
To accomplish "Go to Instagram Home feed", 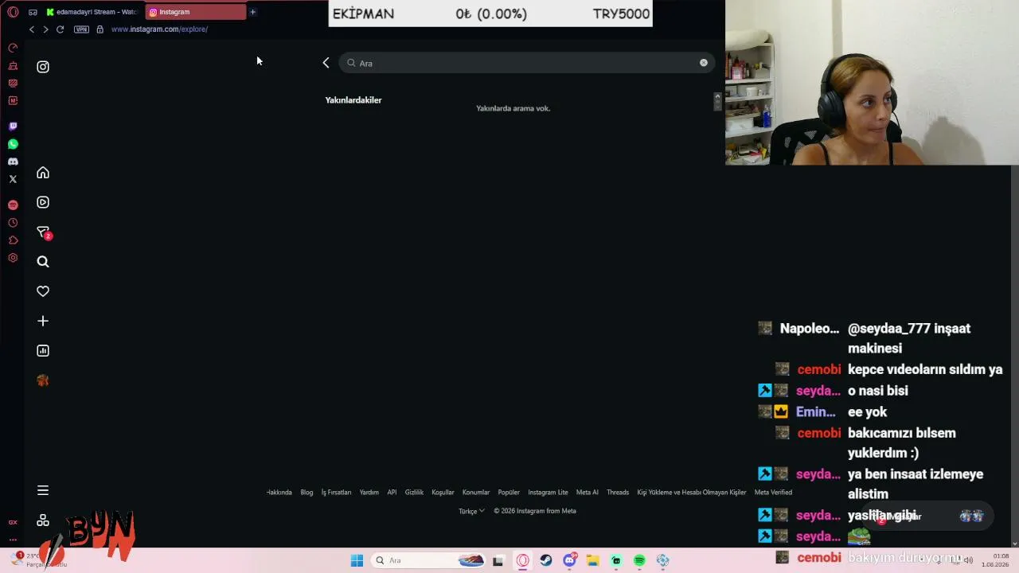I will tap(43, 173).
